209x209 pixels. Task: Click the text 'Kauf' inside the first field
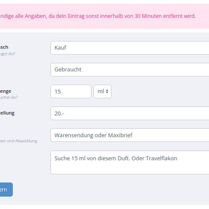[x=61, y=47]
